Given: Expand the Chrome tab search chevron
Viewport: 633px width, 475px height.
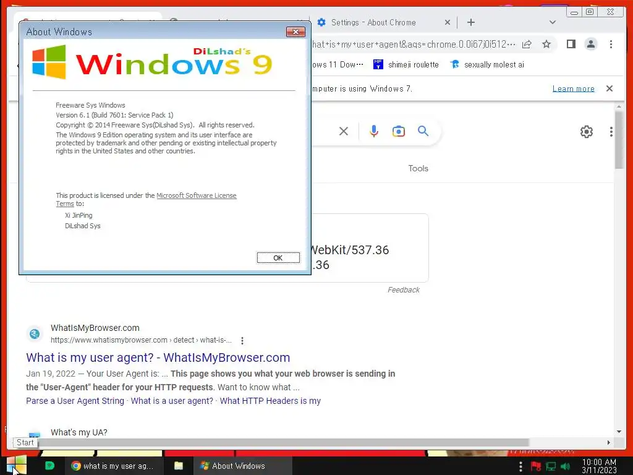Looking at the screenshot, I should coord(553,23).
